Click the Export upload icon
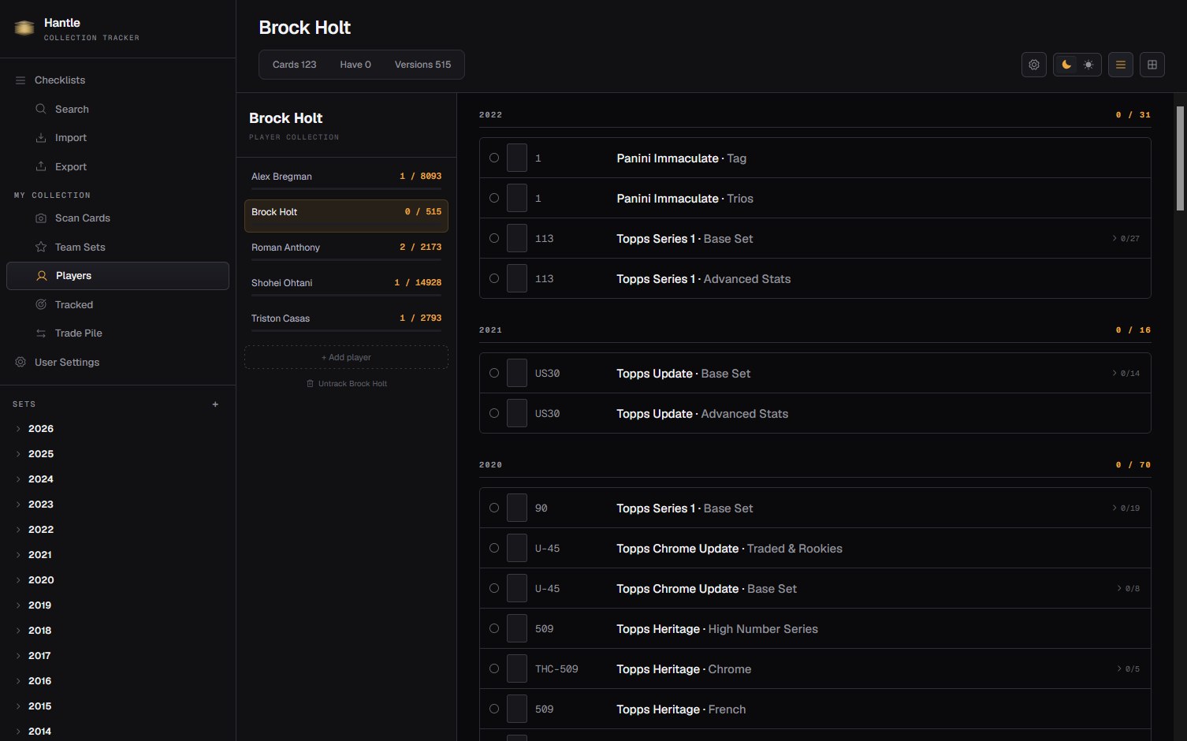Viewport: 1187px width, 741px height. point(41,166)
